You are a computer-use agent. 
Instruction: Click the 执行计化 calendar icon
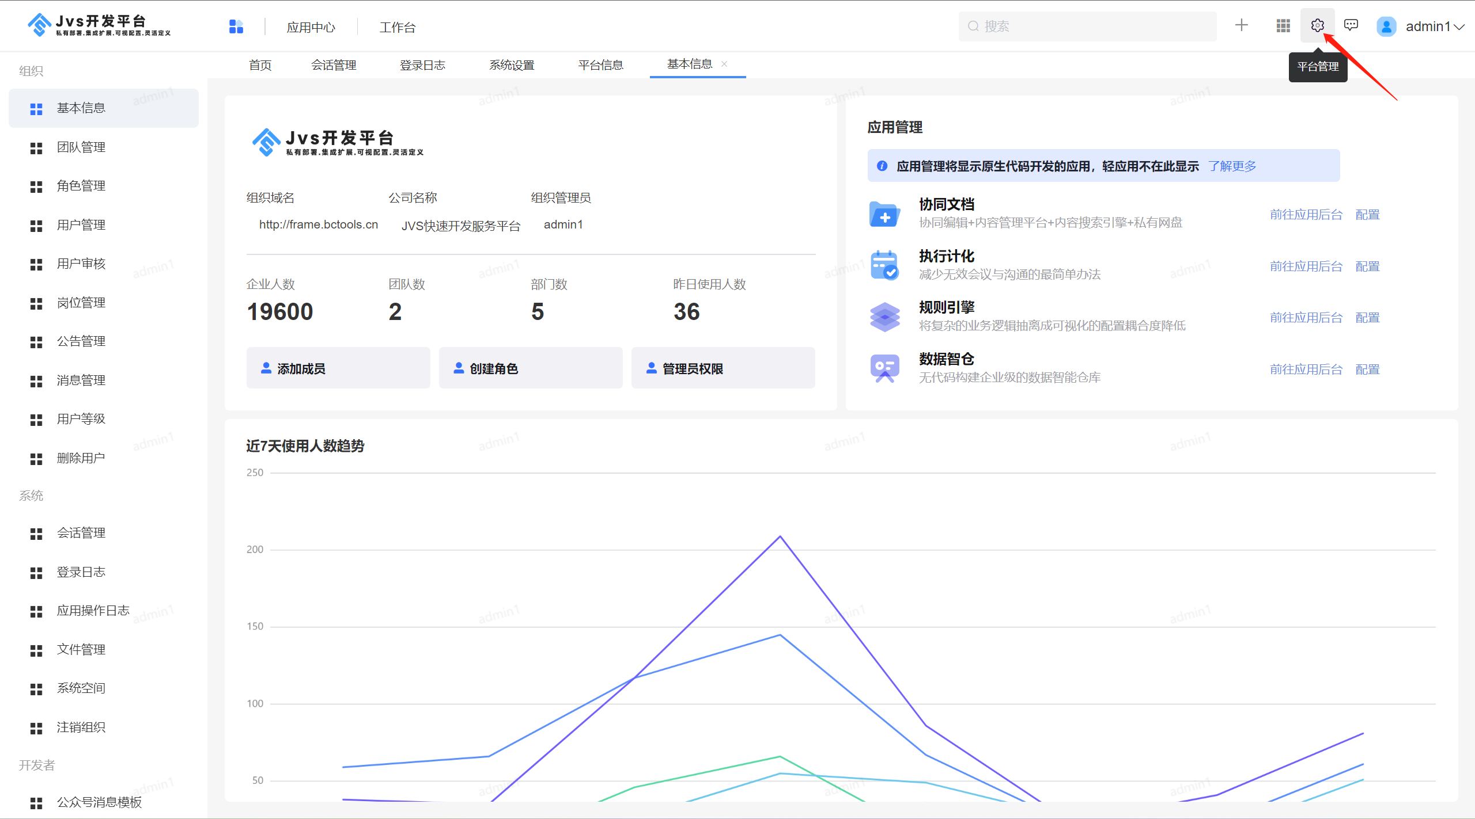(884, 265)
